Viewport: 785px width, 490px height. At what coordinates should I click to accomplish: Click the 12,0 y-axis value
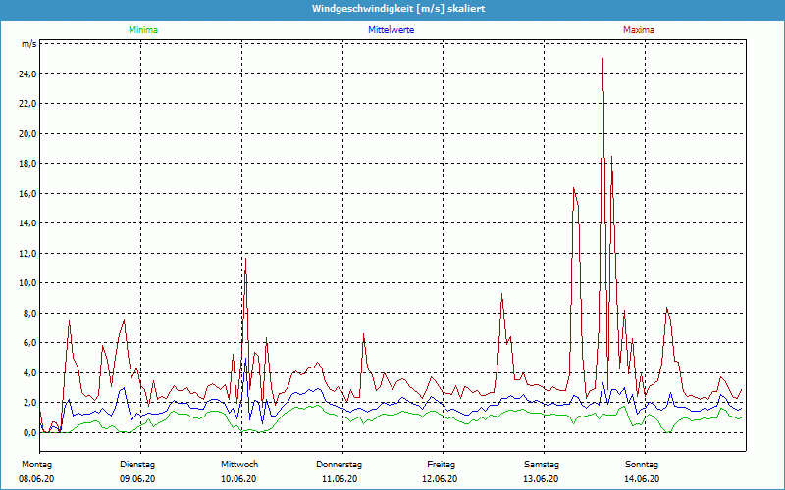point(28,254)
